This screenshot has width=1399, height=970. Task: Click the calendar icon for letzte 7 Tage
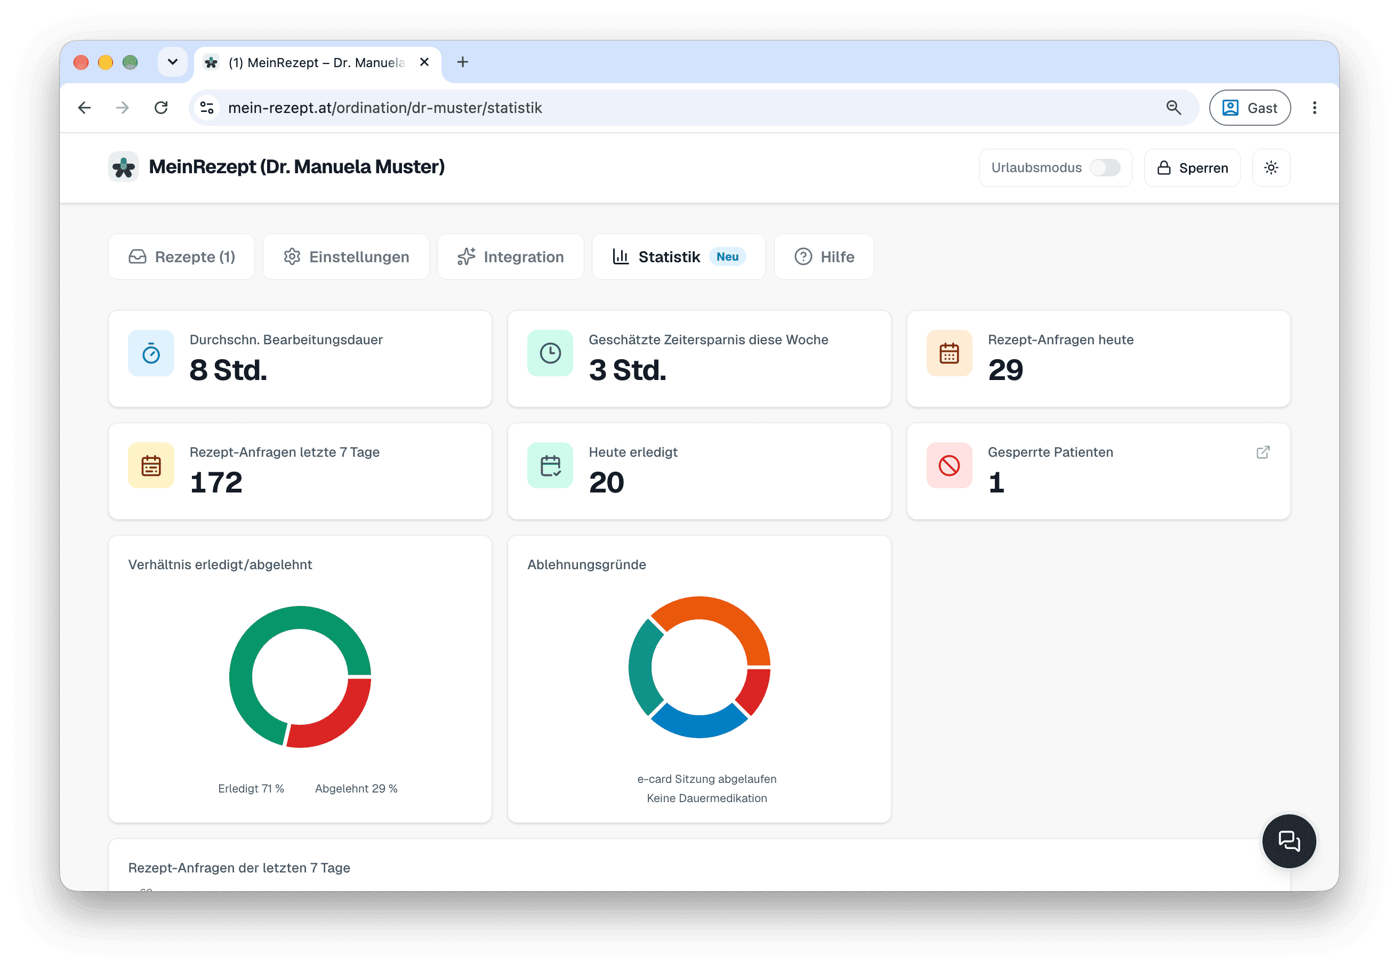[x=151, y=466]
